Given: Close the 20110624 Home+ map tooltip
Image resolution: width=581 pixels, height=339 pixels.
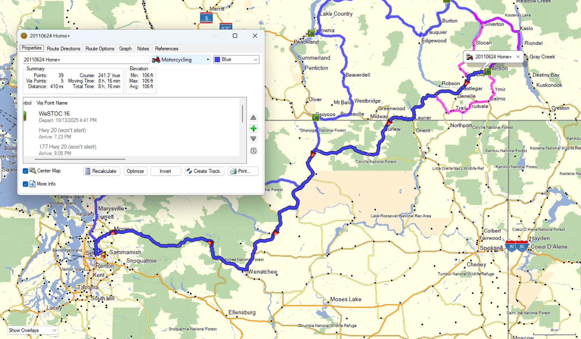Looking at the screenshot, I should point(518,57).
